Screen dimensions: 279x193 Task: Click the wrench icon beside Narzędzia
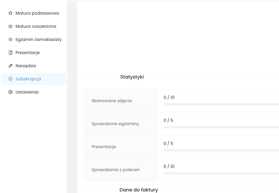coord(10,66)
